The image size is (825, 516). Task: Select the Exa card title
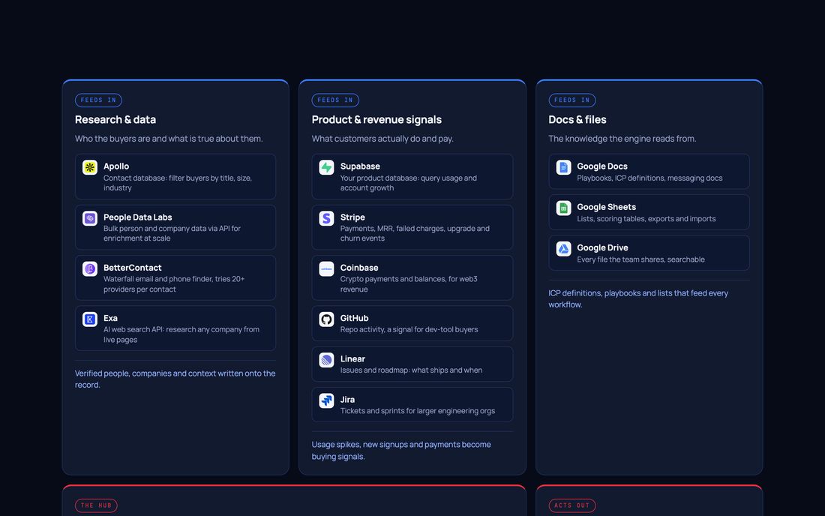point(110,318)
